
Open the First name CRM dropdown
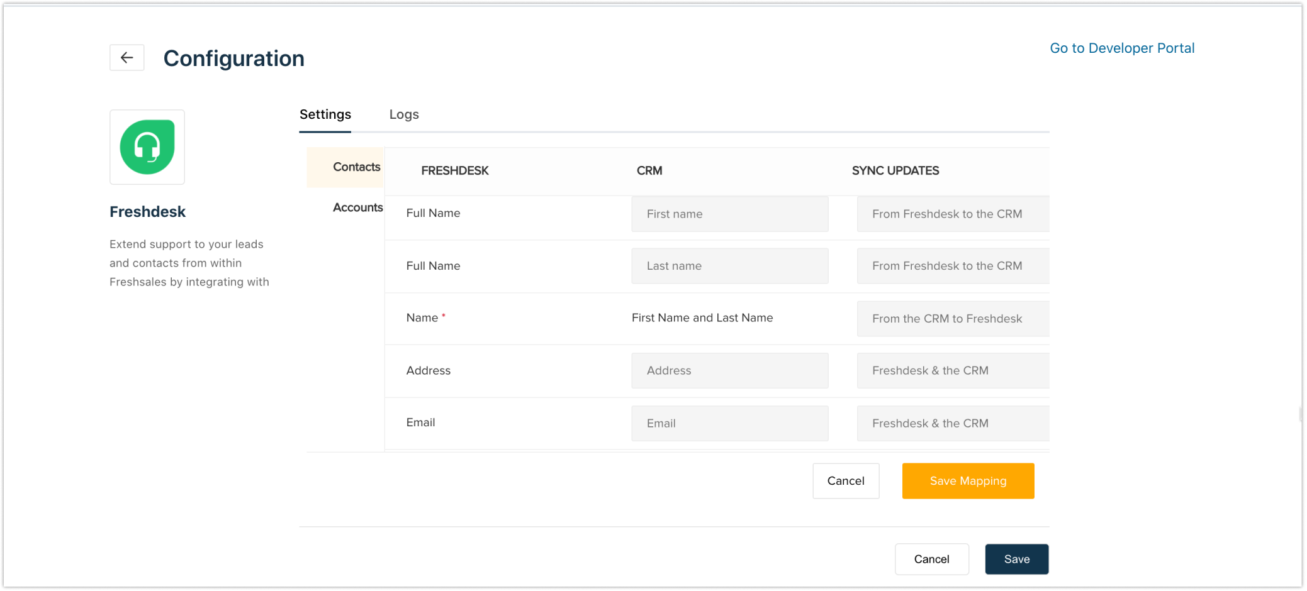click(x=730, y=214)
